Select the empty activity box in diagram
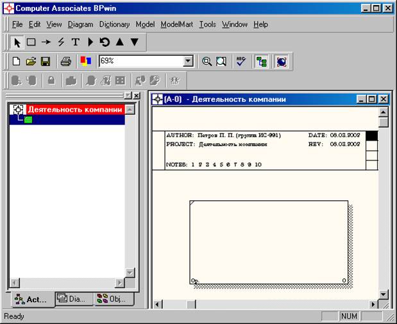Screen dimensions: 397x324 tap(269, 242)
